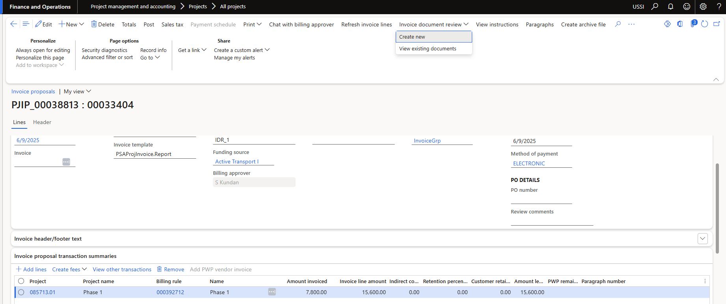Click the PO number input field
The height and width of the screenshot is (304, 726).
click(x=541, y=199)
